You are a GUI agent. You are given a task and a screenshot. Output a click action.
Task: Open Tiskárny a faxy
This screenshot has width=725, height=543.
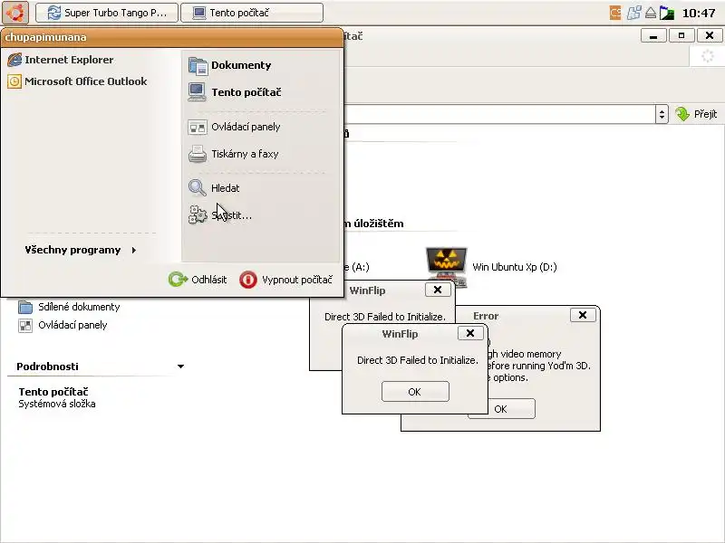(x=234, y=154)
